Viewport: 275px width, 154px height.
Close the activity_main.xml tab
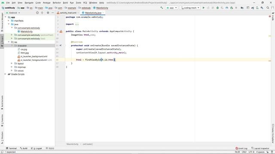[78, 13]
